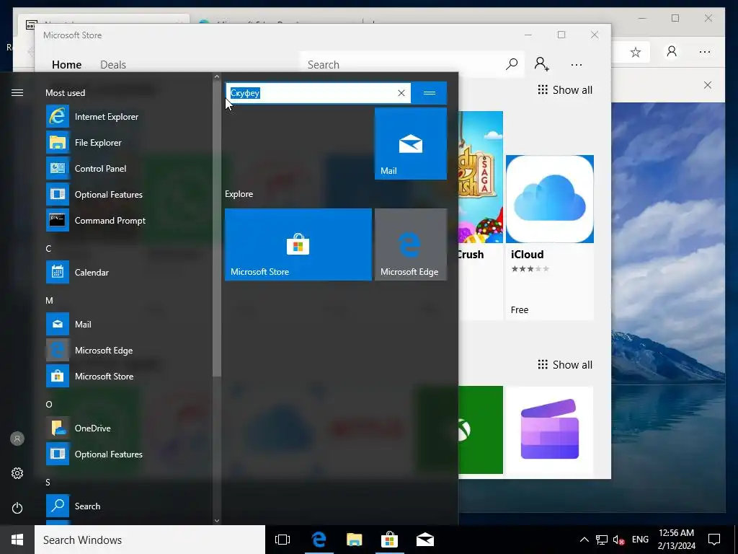738x554 pixels.
Task: Open Settings gear in Start sidebar
Action: (17, 473)
